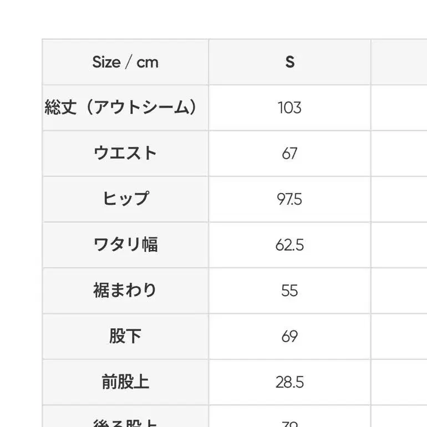Click the 裾まわり row label
This screenshot has height=427, width=427.
tap(125, 290)
